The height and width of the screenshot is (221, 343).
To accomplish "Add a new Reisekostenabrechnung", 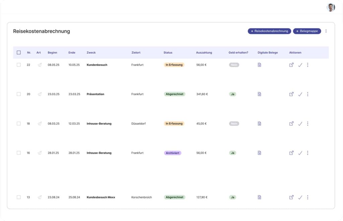I will tap(269, 31).
